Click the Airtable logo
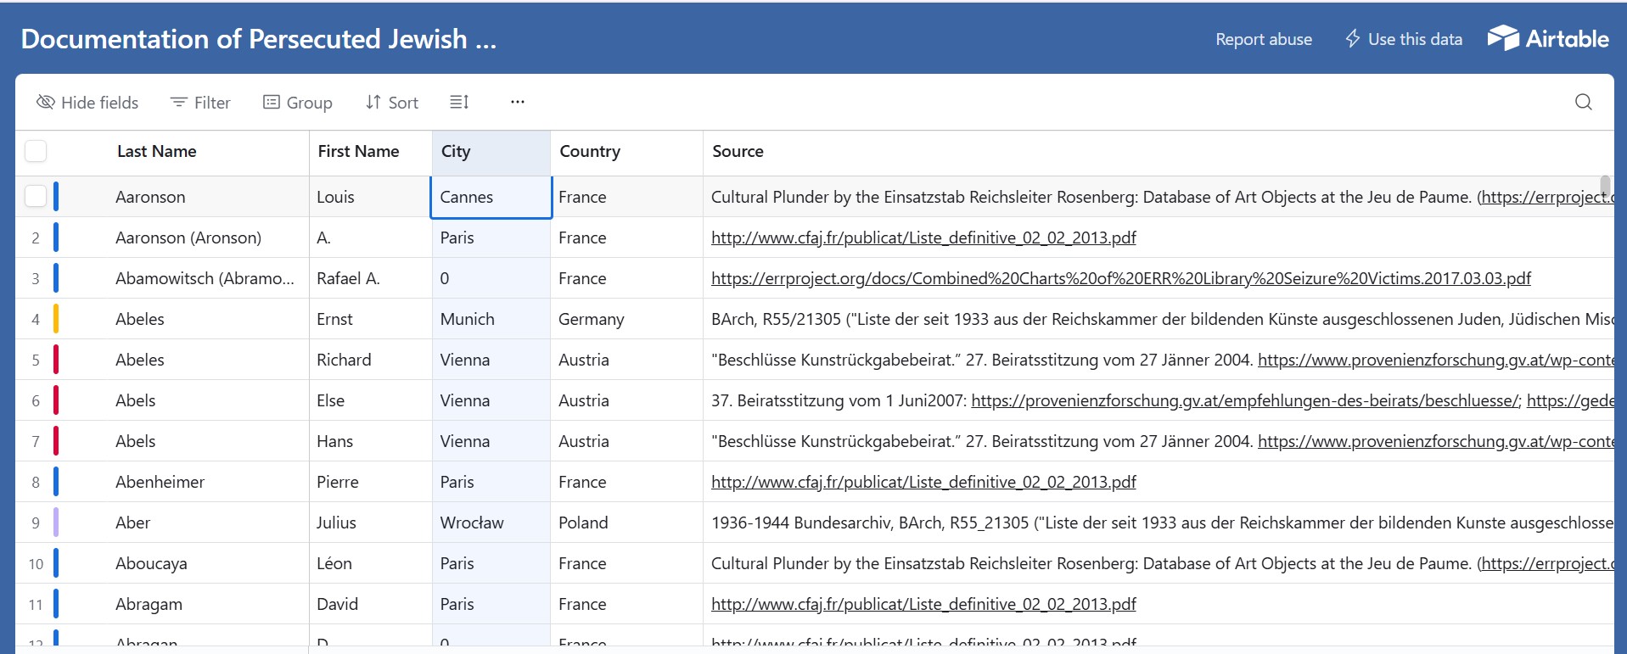 pos(1548,39)
